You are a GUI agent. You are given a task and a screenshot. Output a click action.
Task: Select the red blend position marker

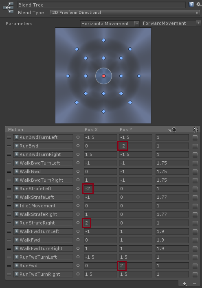103,76
